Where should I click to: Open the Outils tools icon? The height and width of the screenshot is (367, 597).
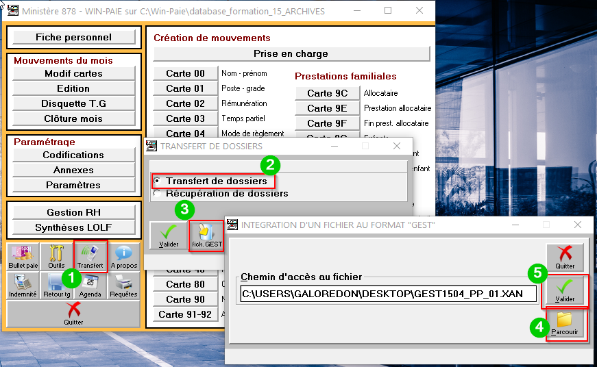[x=56, y=257]
